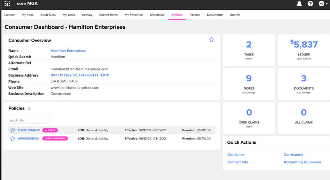
Task: Open the Tasks active tile
Action: [249, 50]
